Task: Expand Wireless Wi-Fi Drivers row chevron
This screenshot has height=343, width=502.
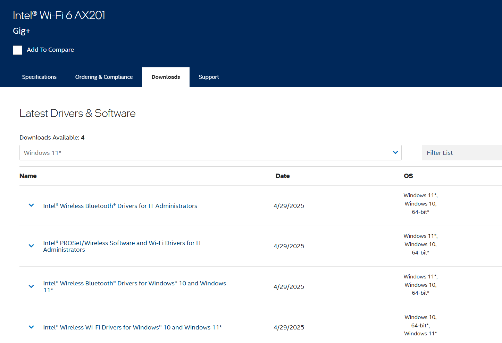Action: point(31,327)
